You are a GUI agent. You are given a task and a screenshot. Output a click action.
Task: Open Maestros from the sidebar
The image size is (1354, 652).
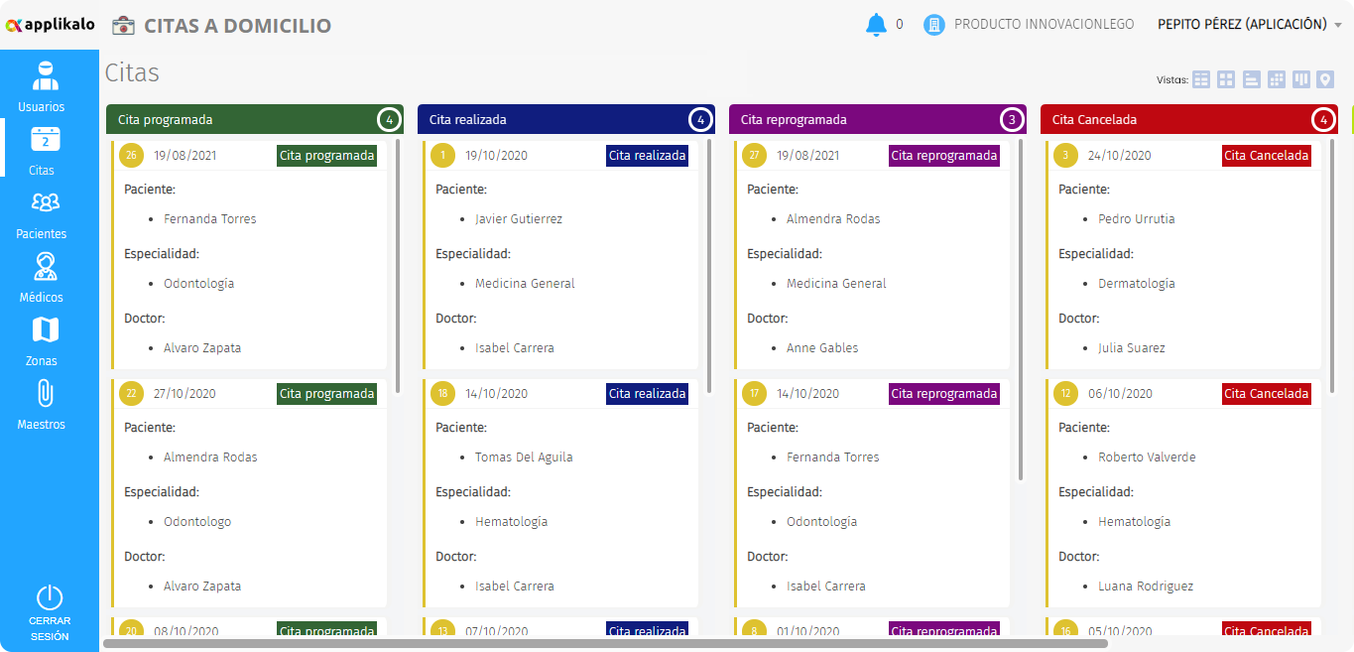(x=42, y=404)
